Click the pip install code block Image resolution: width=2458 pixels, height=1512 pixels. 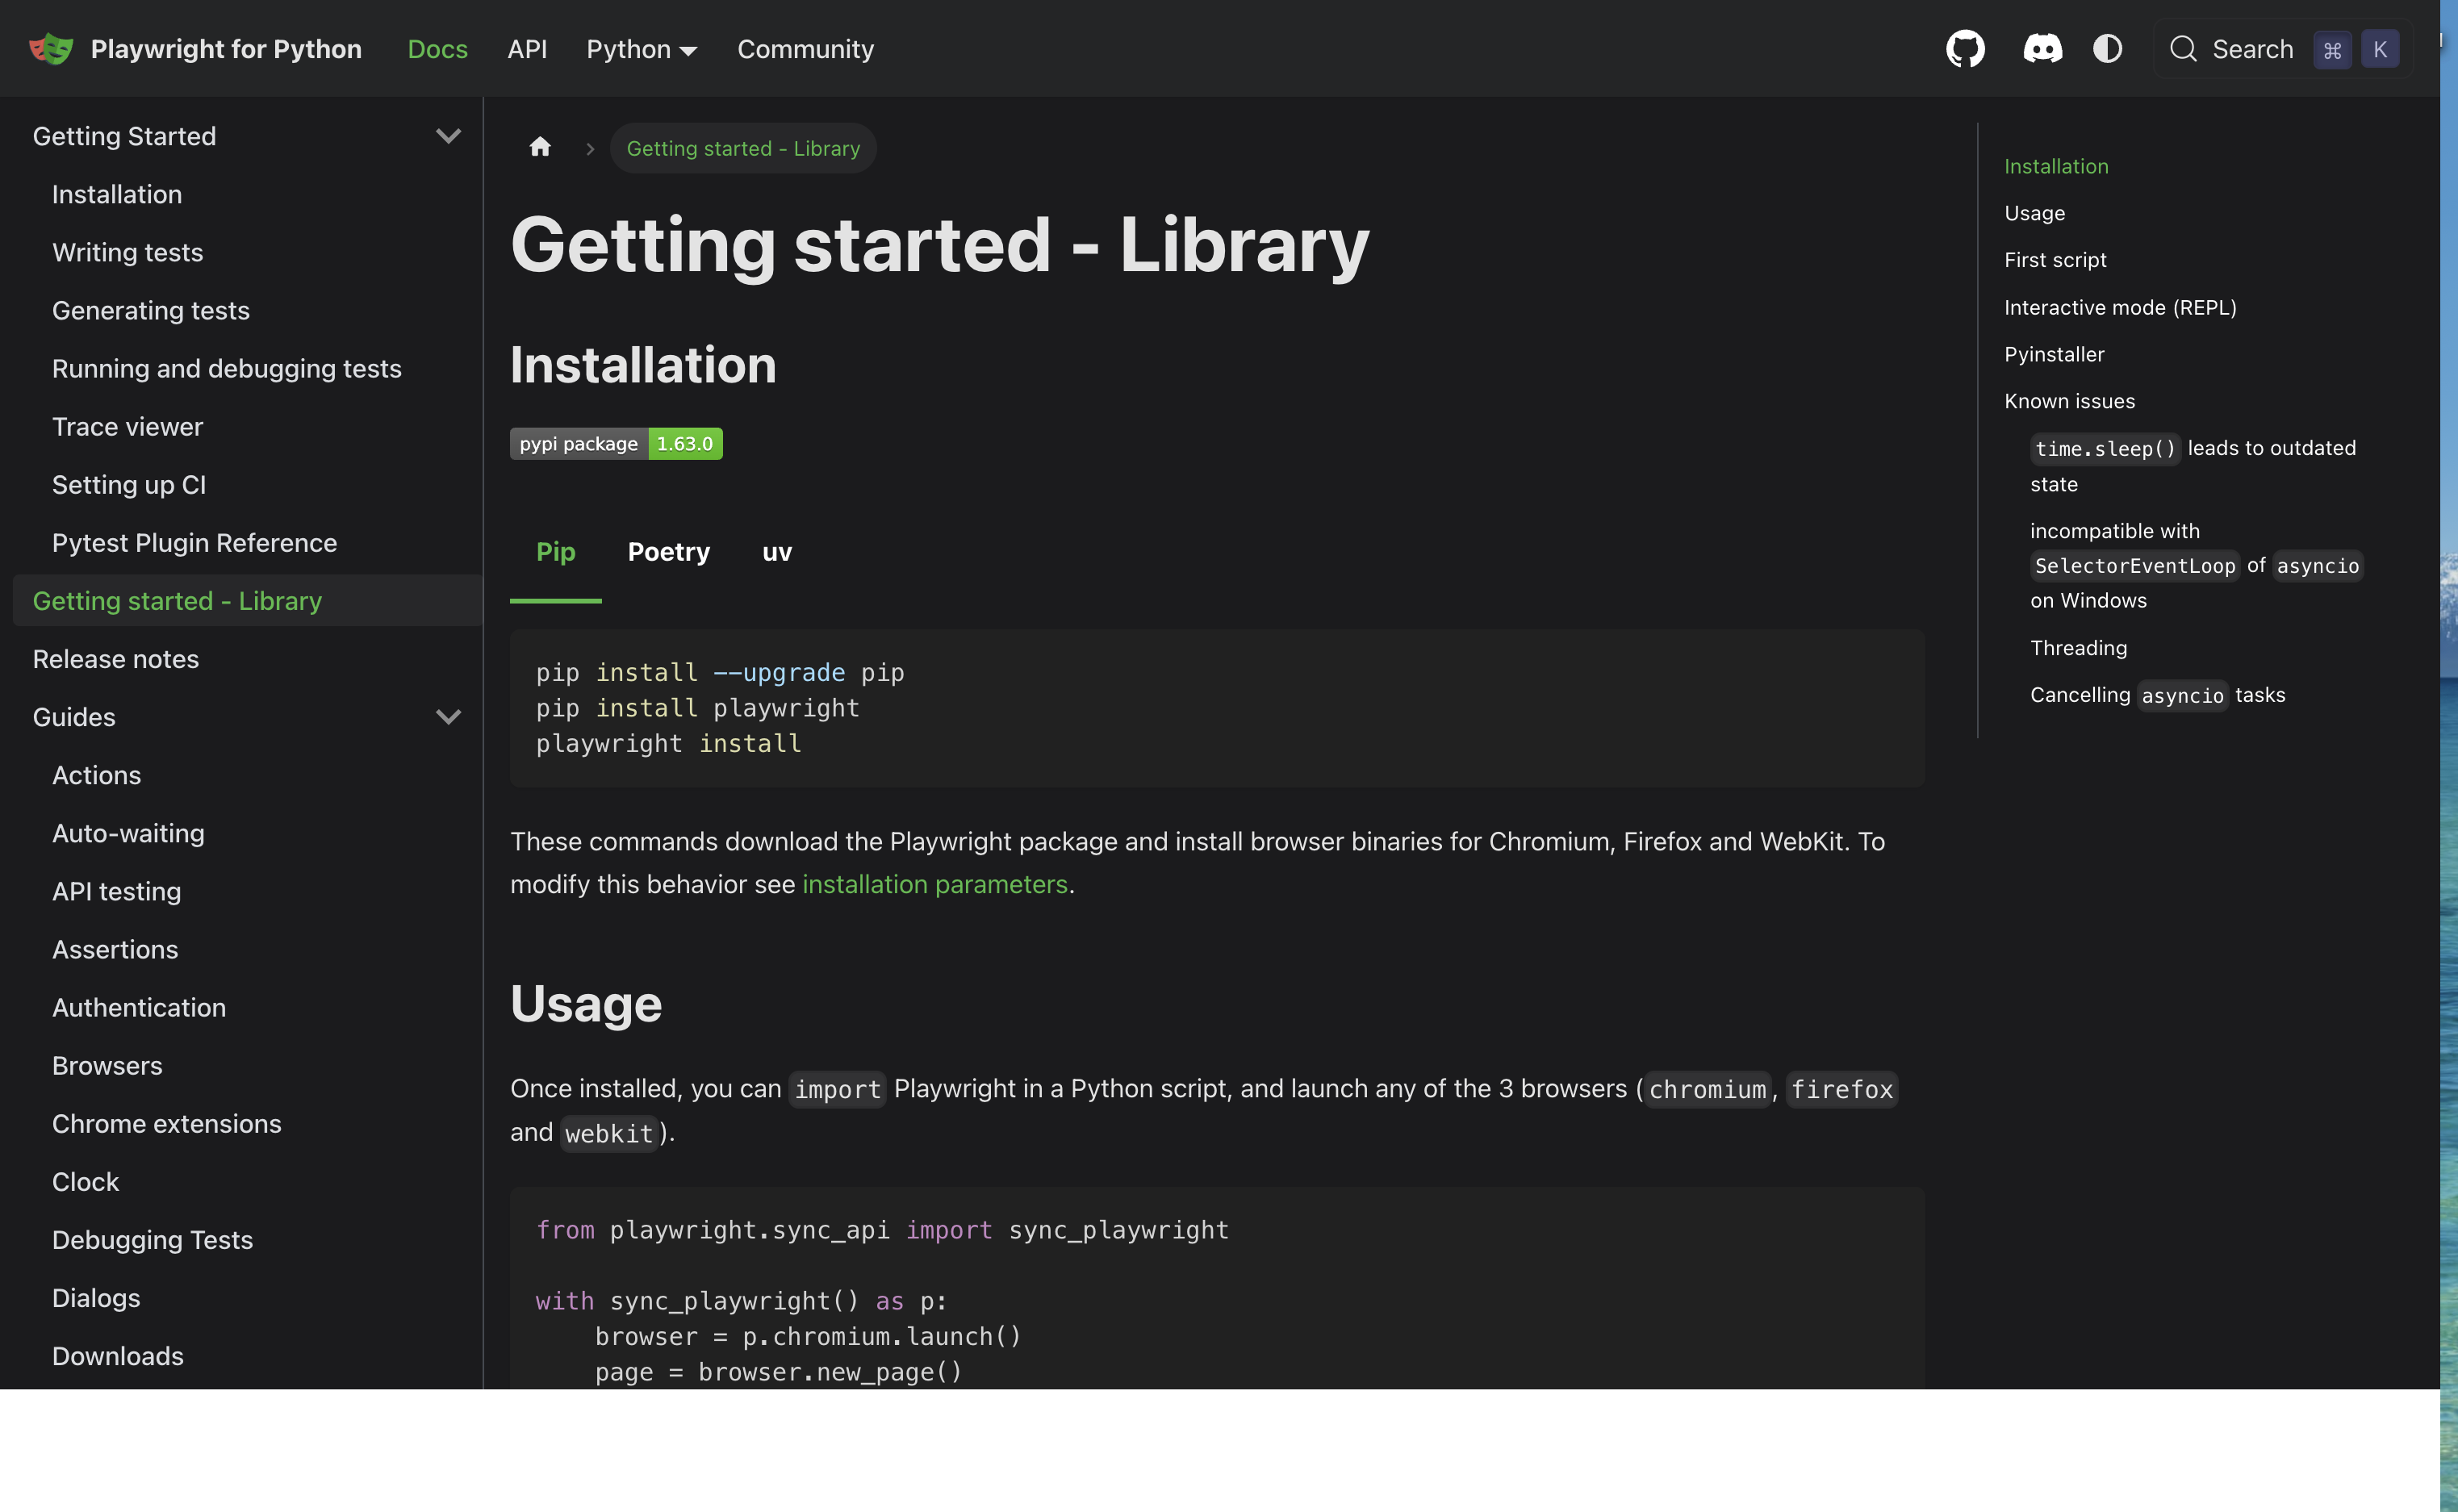click(1217, 708)
